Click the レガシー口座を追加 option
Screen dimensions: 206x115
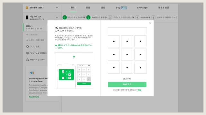(35, 40)
